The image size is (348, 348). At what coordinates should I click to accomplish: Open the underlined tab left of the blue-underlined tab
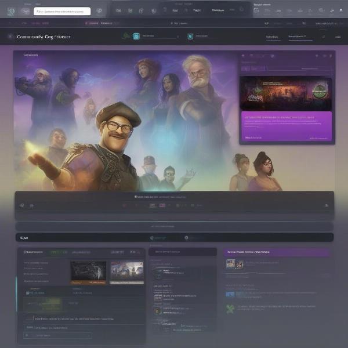coord(273,37)
